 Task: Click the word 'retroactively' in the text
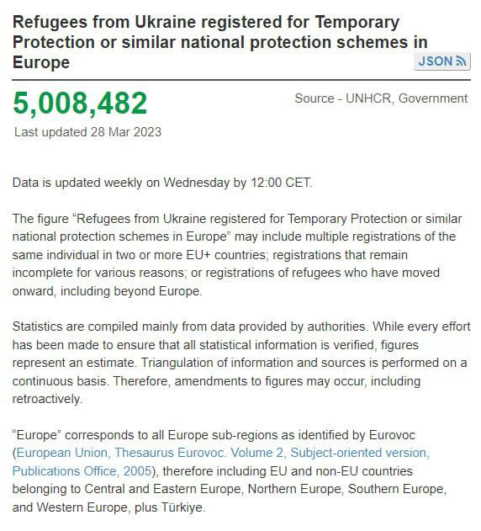click(x=47, y=399)
